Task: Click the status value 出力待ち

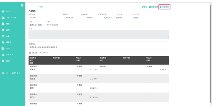Action: (120, 18)
